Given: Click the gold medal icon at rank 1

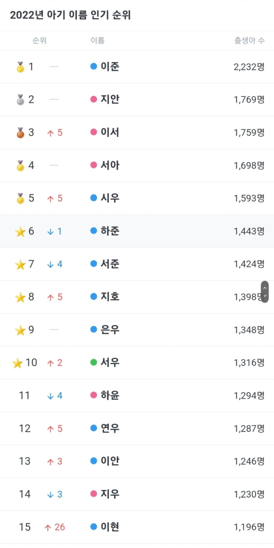Looking at the screenshot, I should (x=20, y=67).
